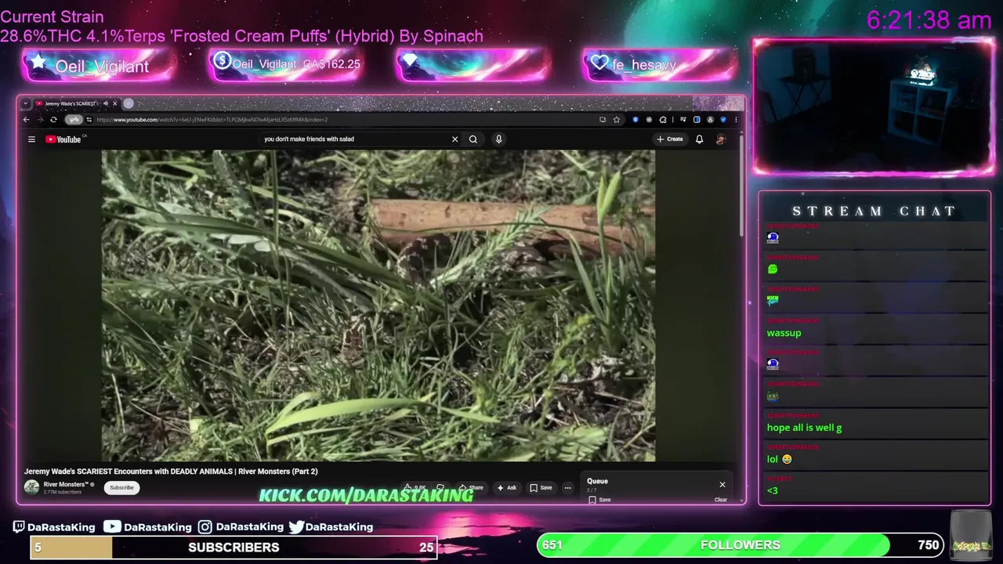Click the 6:21:38 am clock
1003x564 pixels.
point(929,20)
